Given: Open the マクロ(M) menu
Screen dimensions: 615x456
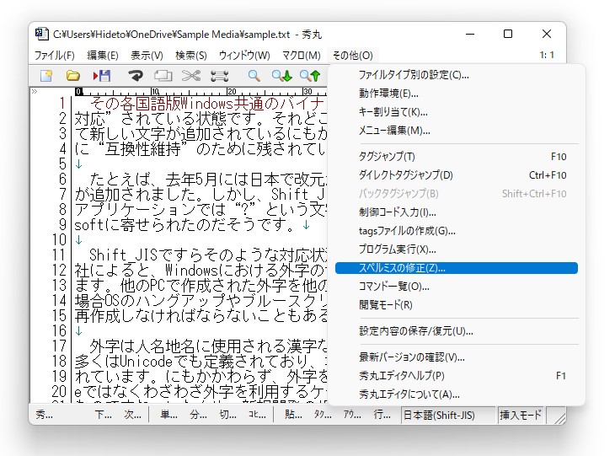Looking at the screenshot, I should (302, 56).
